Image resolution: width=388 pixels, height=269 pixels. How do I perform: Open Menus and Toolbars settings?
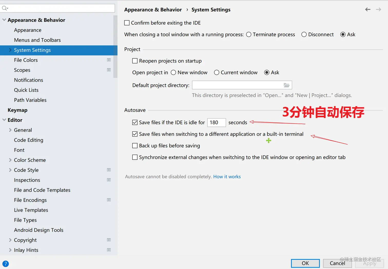(37, 40)
